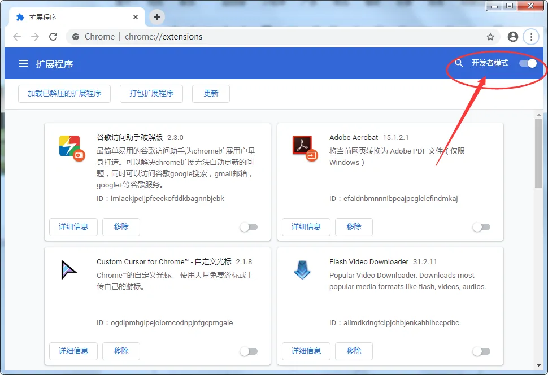548x375 pixels.
Task: Open 详细信息 for Custom Cursor
Action: pos(73,351)
